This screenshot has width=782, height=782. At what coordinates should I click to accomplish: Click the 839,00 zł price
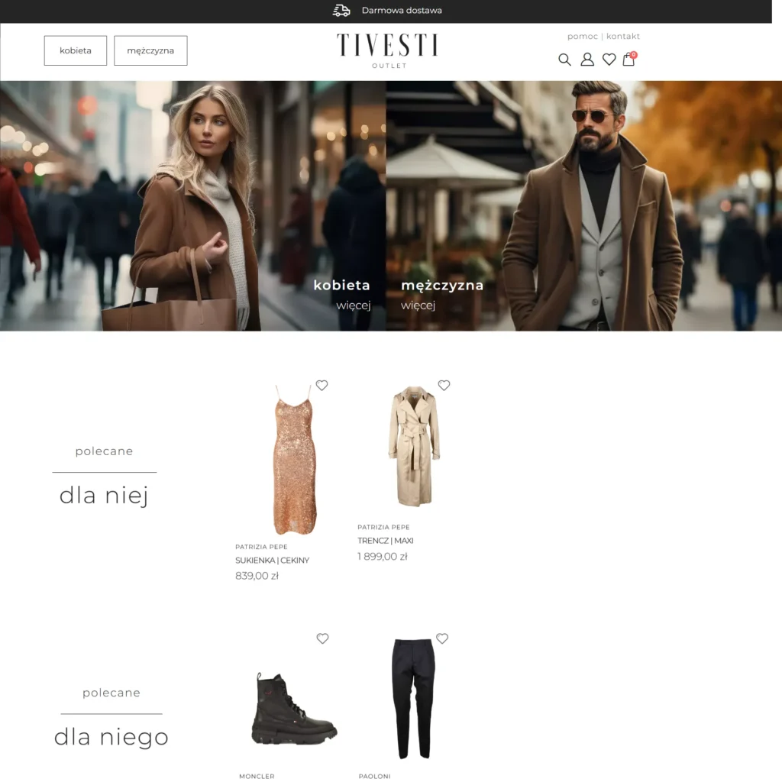(257, 576)
